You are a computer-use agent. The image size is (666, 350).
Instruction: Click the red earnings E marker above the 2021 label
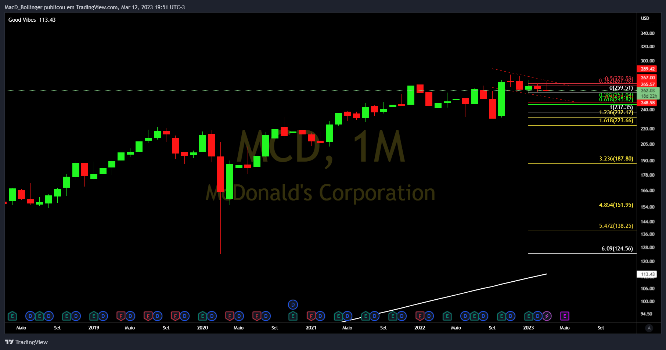[311, 316]
